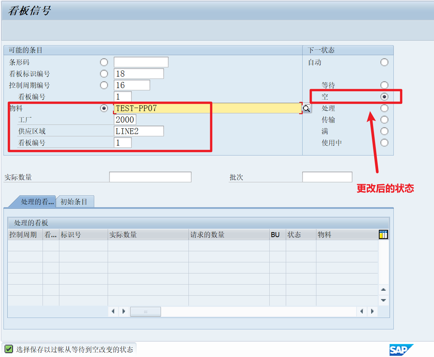The image size is (434, 357).
Task: Switch to the 初始条目 tab
Action: pyautogui.click(x=75, y=201)
